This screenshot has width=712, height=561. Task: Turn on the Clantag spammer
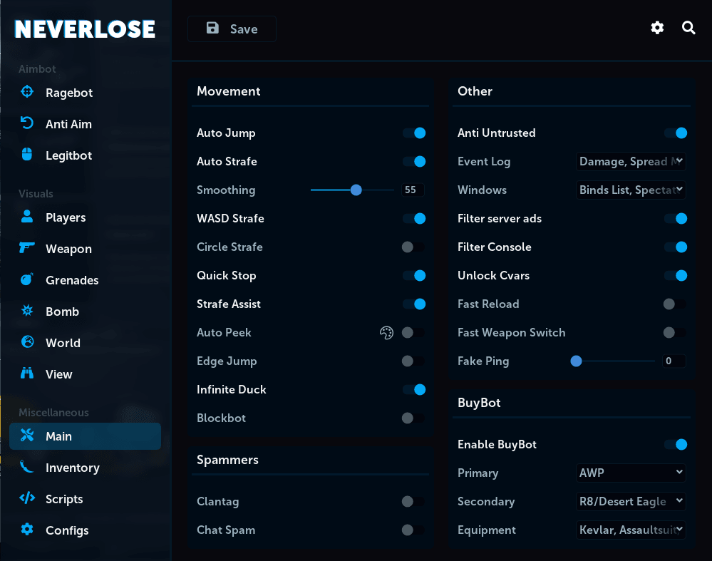[413, 502]
